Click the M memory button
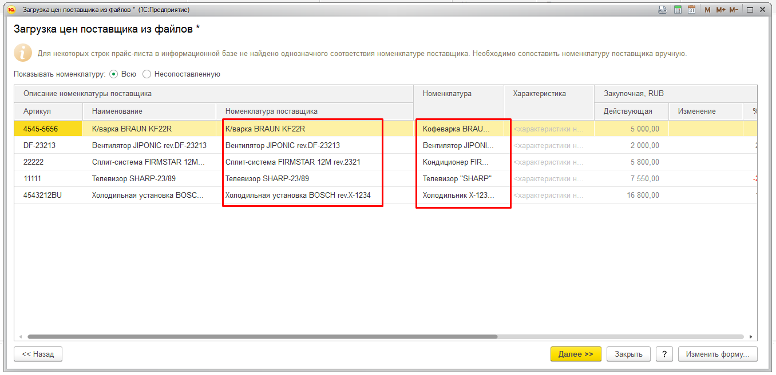 [707, 10]
